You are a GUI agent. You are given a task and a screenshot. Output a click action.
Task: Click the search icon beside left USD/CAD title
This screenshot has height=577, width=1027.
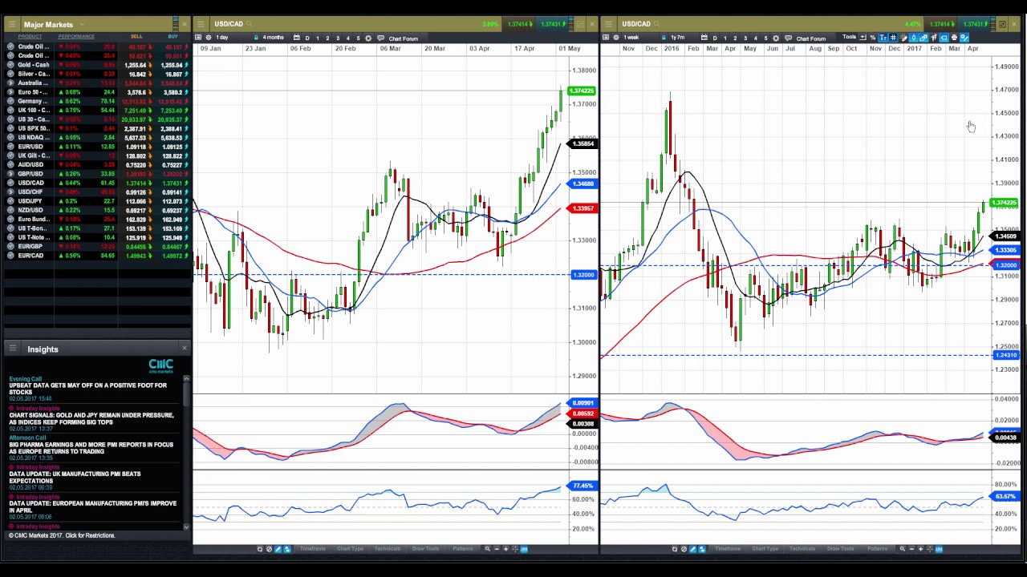coord(250,24)
